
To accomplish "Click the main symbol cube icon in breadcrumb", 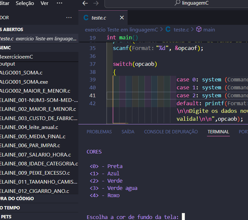I will coord(199,29).
